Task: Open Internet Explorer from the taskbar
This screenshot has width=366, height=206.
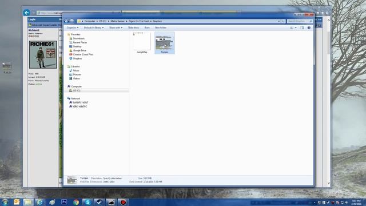Action: pyautogui.click(x=40, y=202)
